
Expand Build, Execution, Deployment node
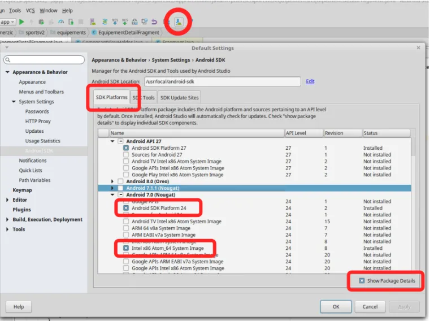pyautogui.click(x=7, y=219)
